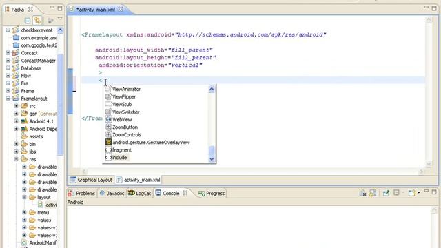Image resolution: width=441 pixels, height=248 pixels.
Task: Select the Fra project
Action: (25, 83)
